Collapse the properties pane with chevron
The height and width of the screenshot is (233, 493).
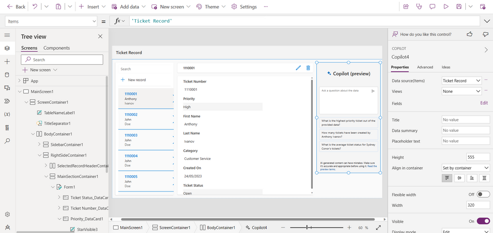tap(486, 50)
